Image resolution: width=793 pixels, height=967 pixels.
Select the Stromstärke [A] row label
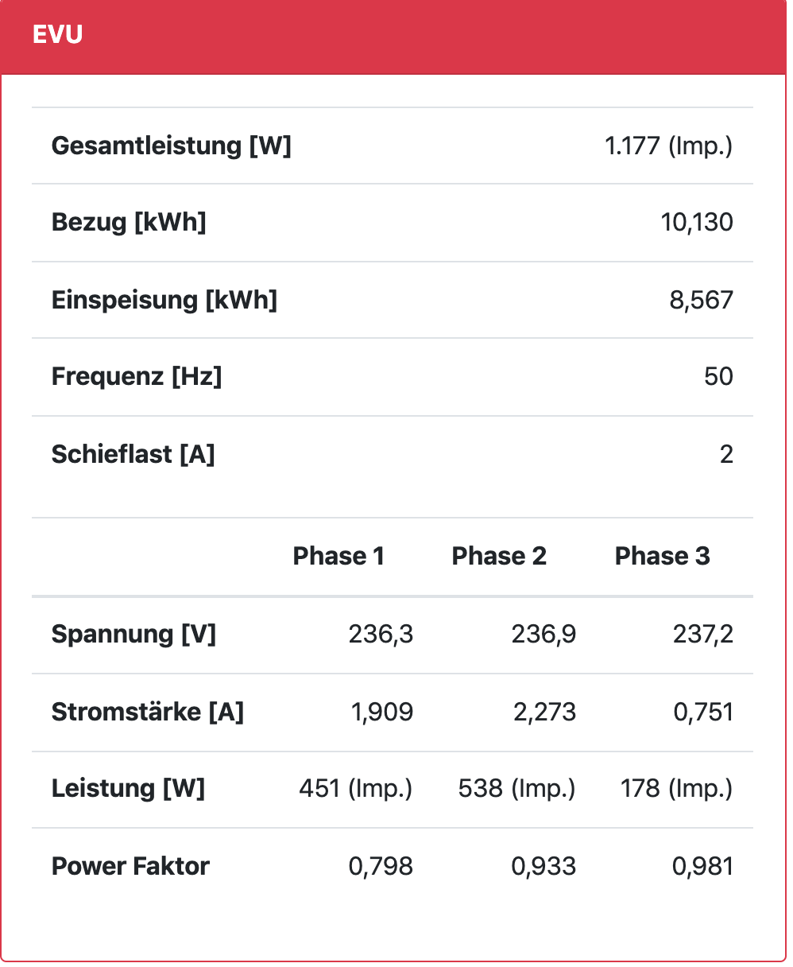pos(147,713)
